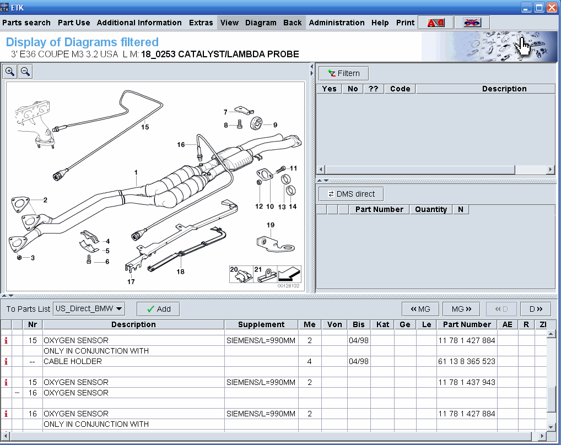
Task: Click the zoom out magnifier icon
Action: [25, 72]
